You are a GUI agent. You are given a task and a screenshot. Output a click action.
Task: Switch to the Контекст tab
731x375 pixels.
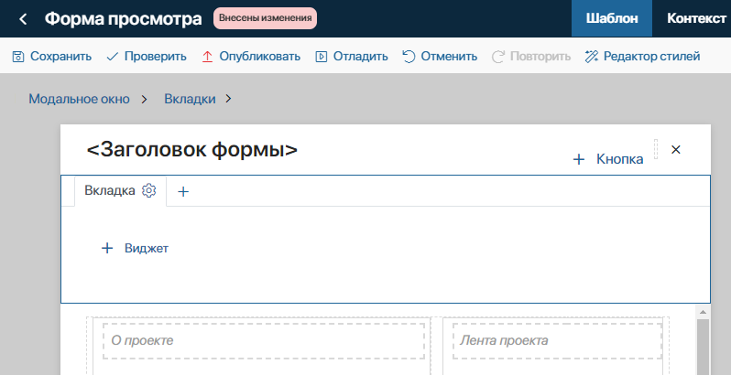696,18
